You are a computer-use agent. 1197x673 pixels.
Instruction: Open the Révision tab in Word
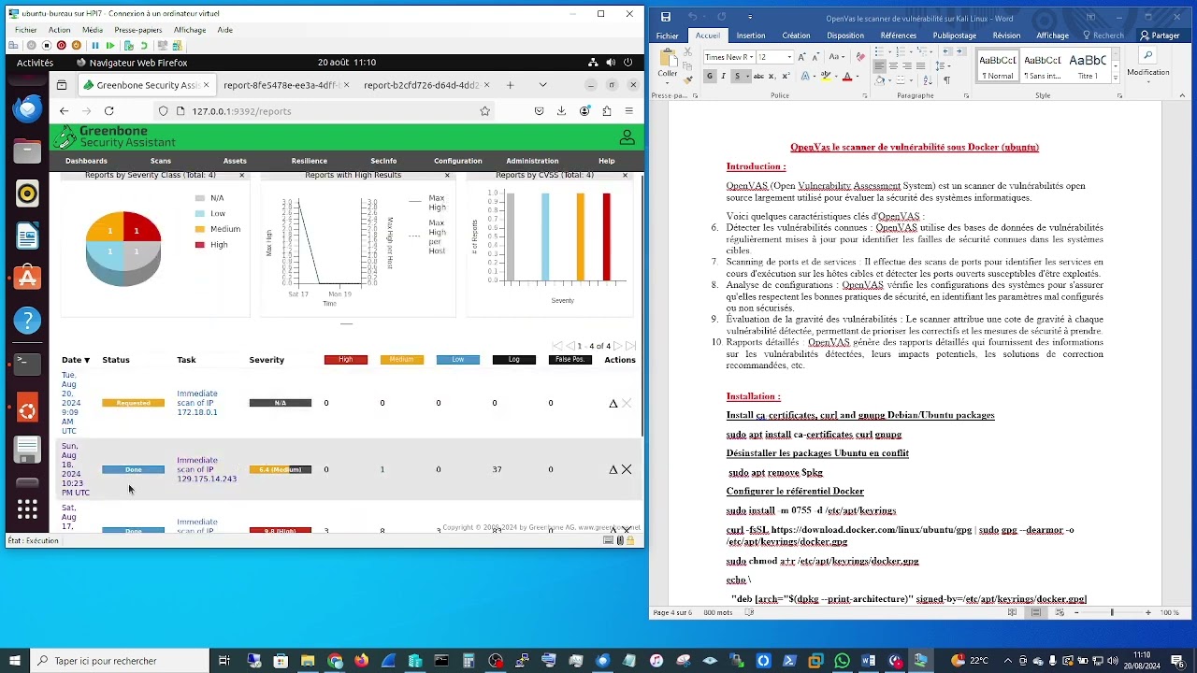click(1006, 36)
